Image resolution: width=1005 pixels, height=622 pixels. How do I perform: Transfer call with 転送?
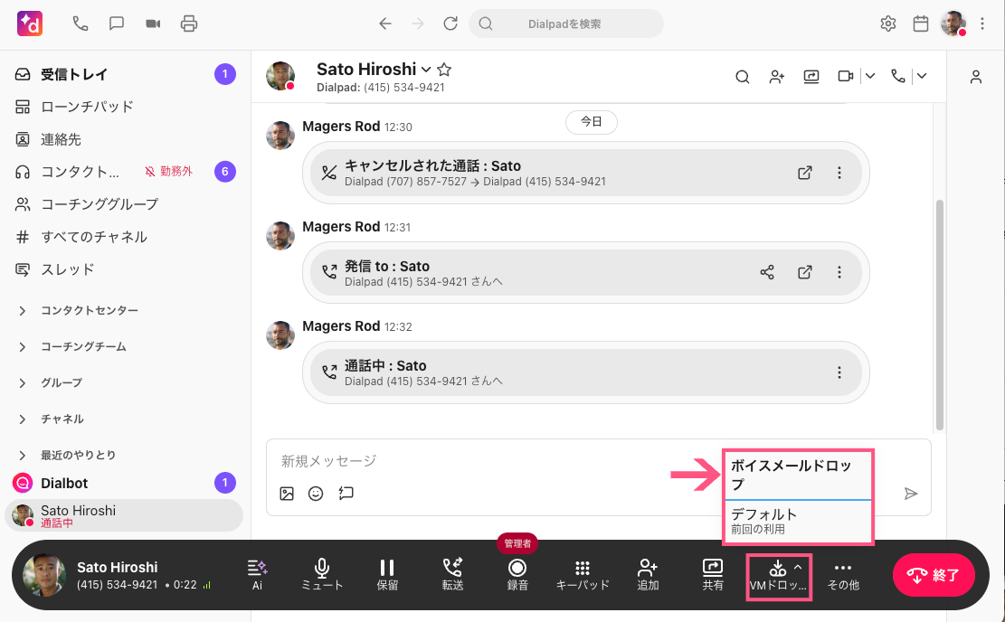pyautogui.click(x=452, y=575)
